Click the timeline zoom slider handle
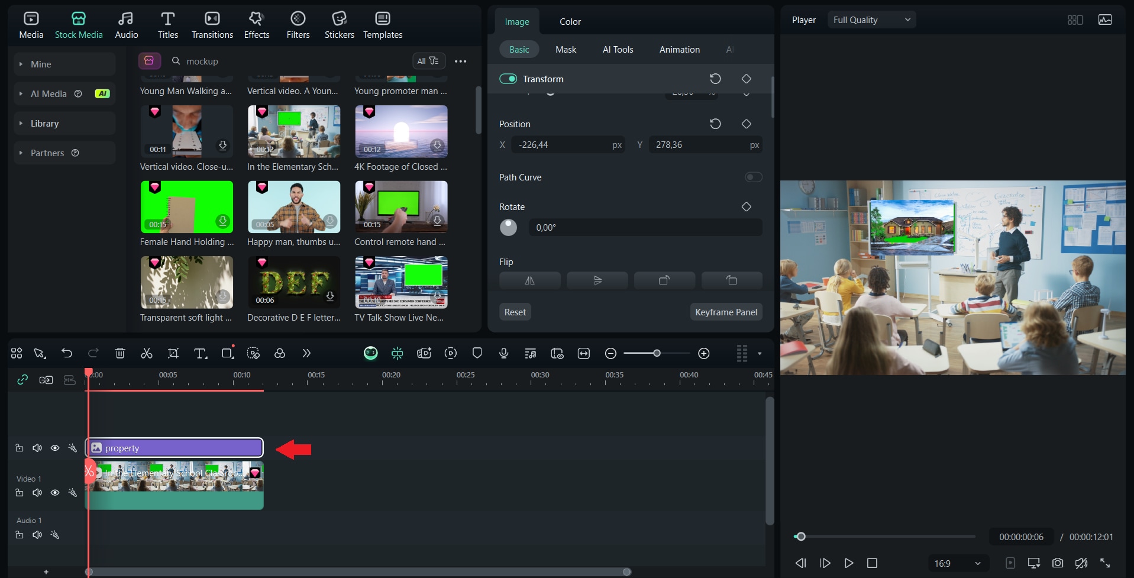The image size is (1134, 578). pos(657,353)
